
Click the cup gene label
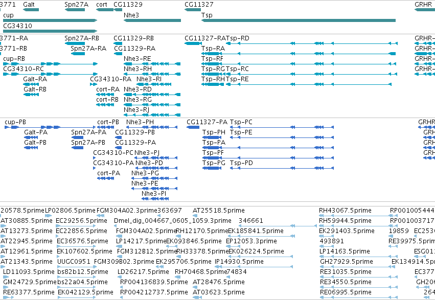[8, 15]
